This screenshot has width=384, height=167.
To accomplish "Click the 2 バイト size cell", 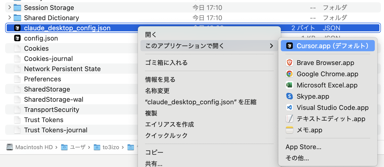I will coord(303,28).
